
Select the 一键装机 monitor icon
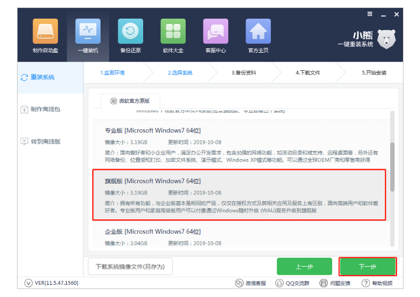click(88, 31)
